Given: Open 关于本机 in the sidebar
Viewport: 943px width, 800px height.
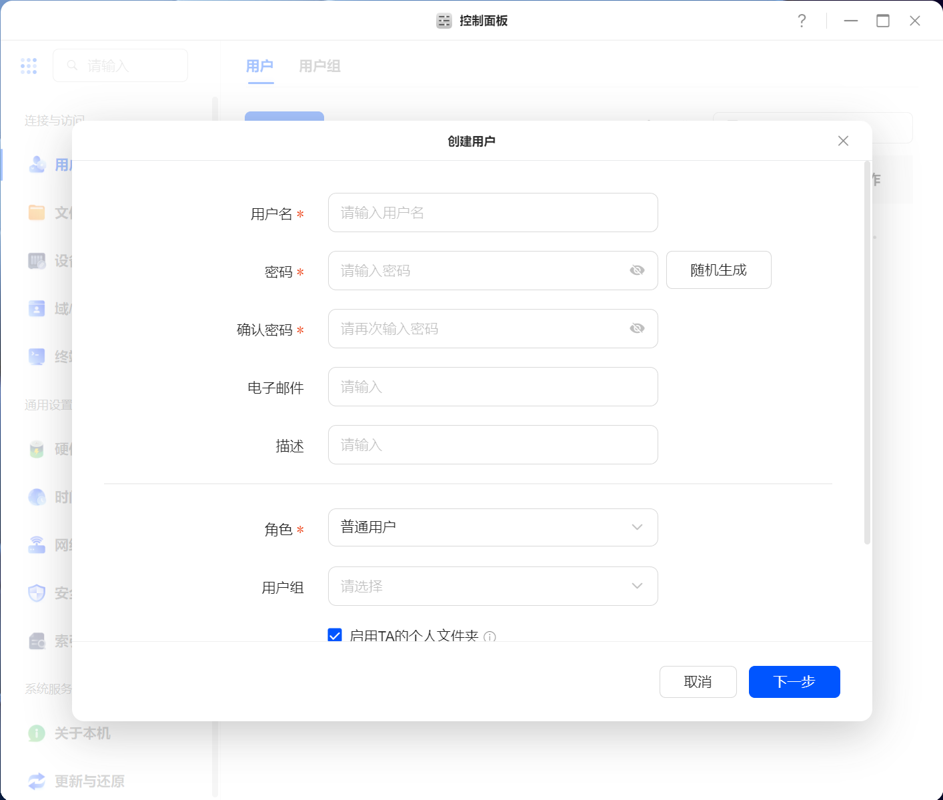Looking at the screenshot, I should coord(70,733).
